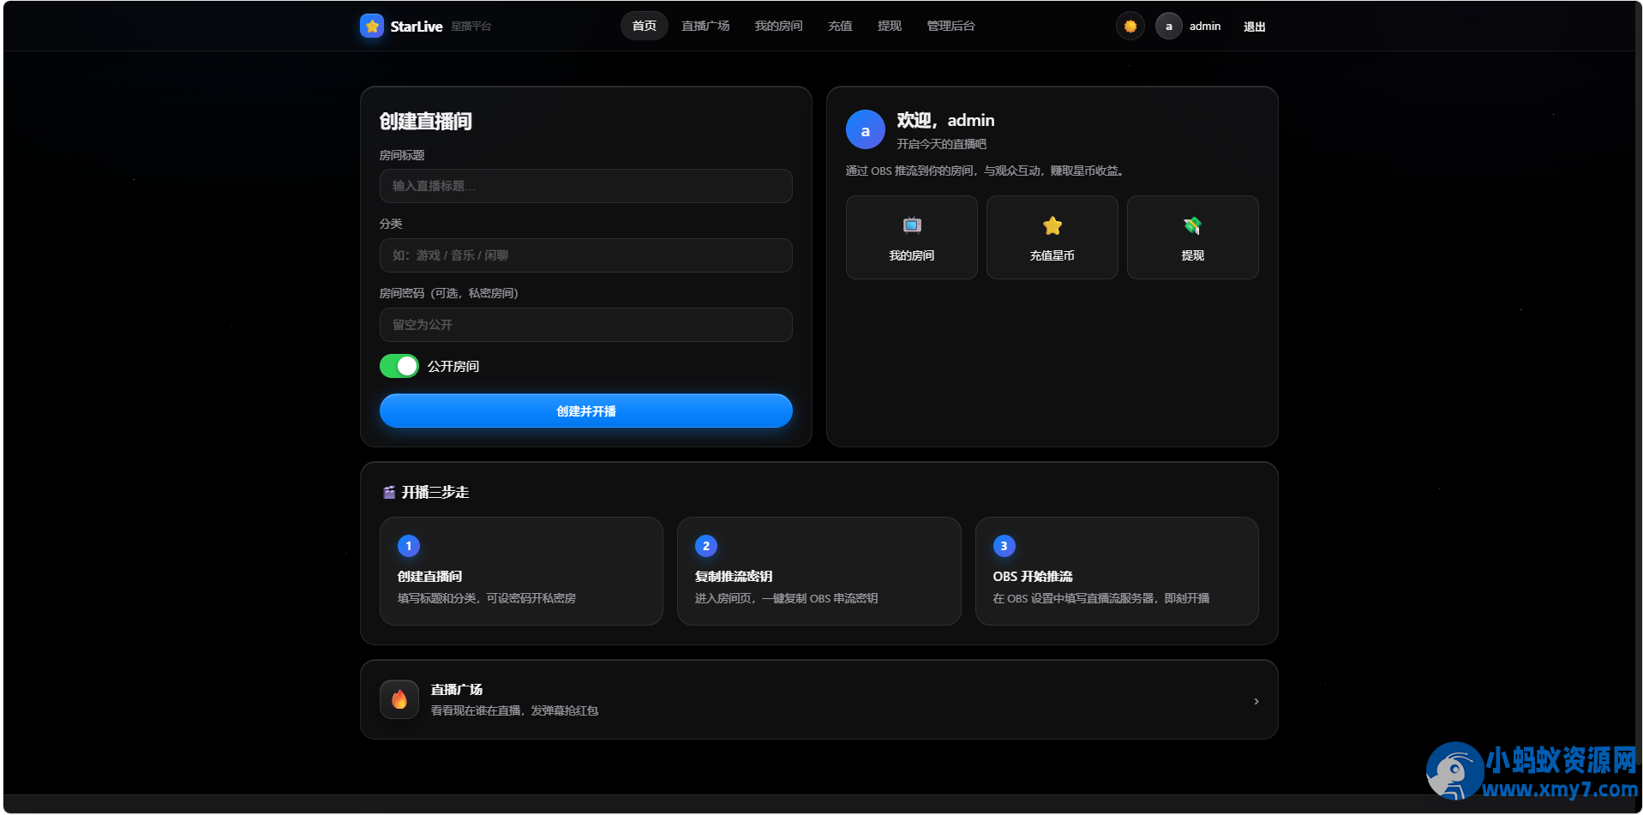1643x815 pixels.
Task: Focus the 房间密码 input field
Action: [x=586, y=325]
